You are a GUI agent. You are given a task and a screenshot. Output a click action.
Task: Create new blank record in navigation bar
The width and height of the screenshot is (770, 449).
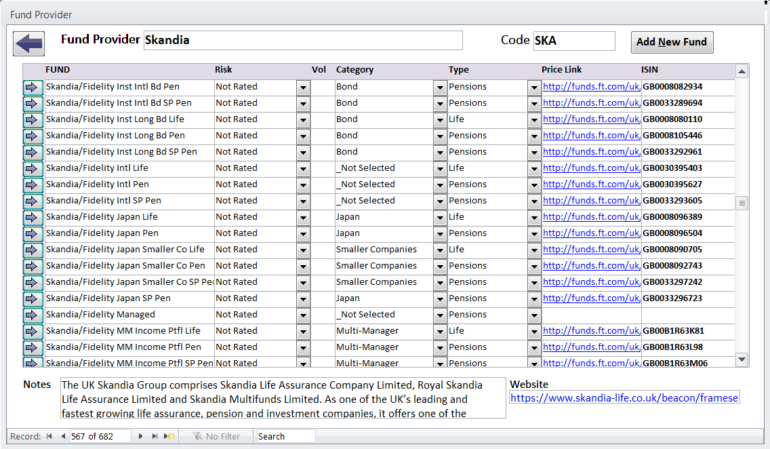pyautogui.click(x=169, y=436)
